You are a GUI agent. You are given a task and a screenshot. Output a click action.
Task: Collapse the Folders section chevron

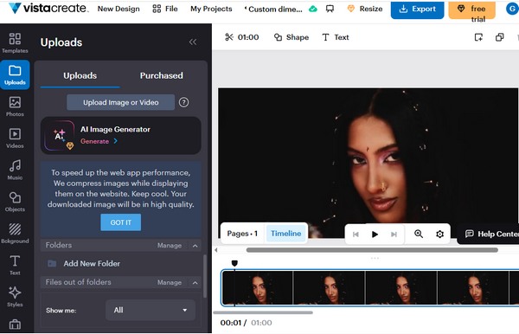click(195, 246)
